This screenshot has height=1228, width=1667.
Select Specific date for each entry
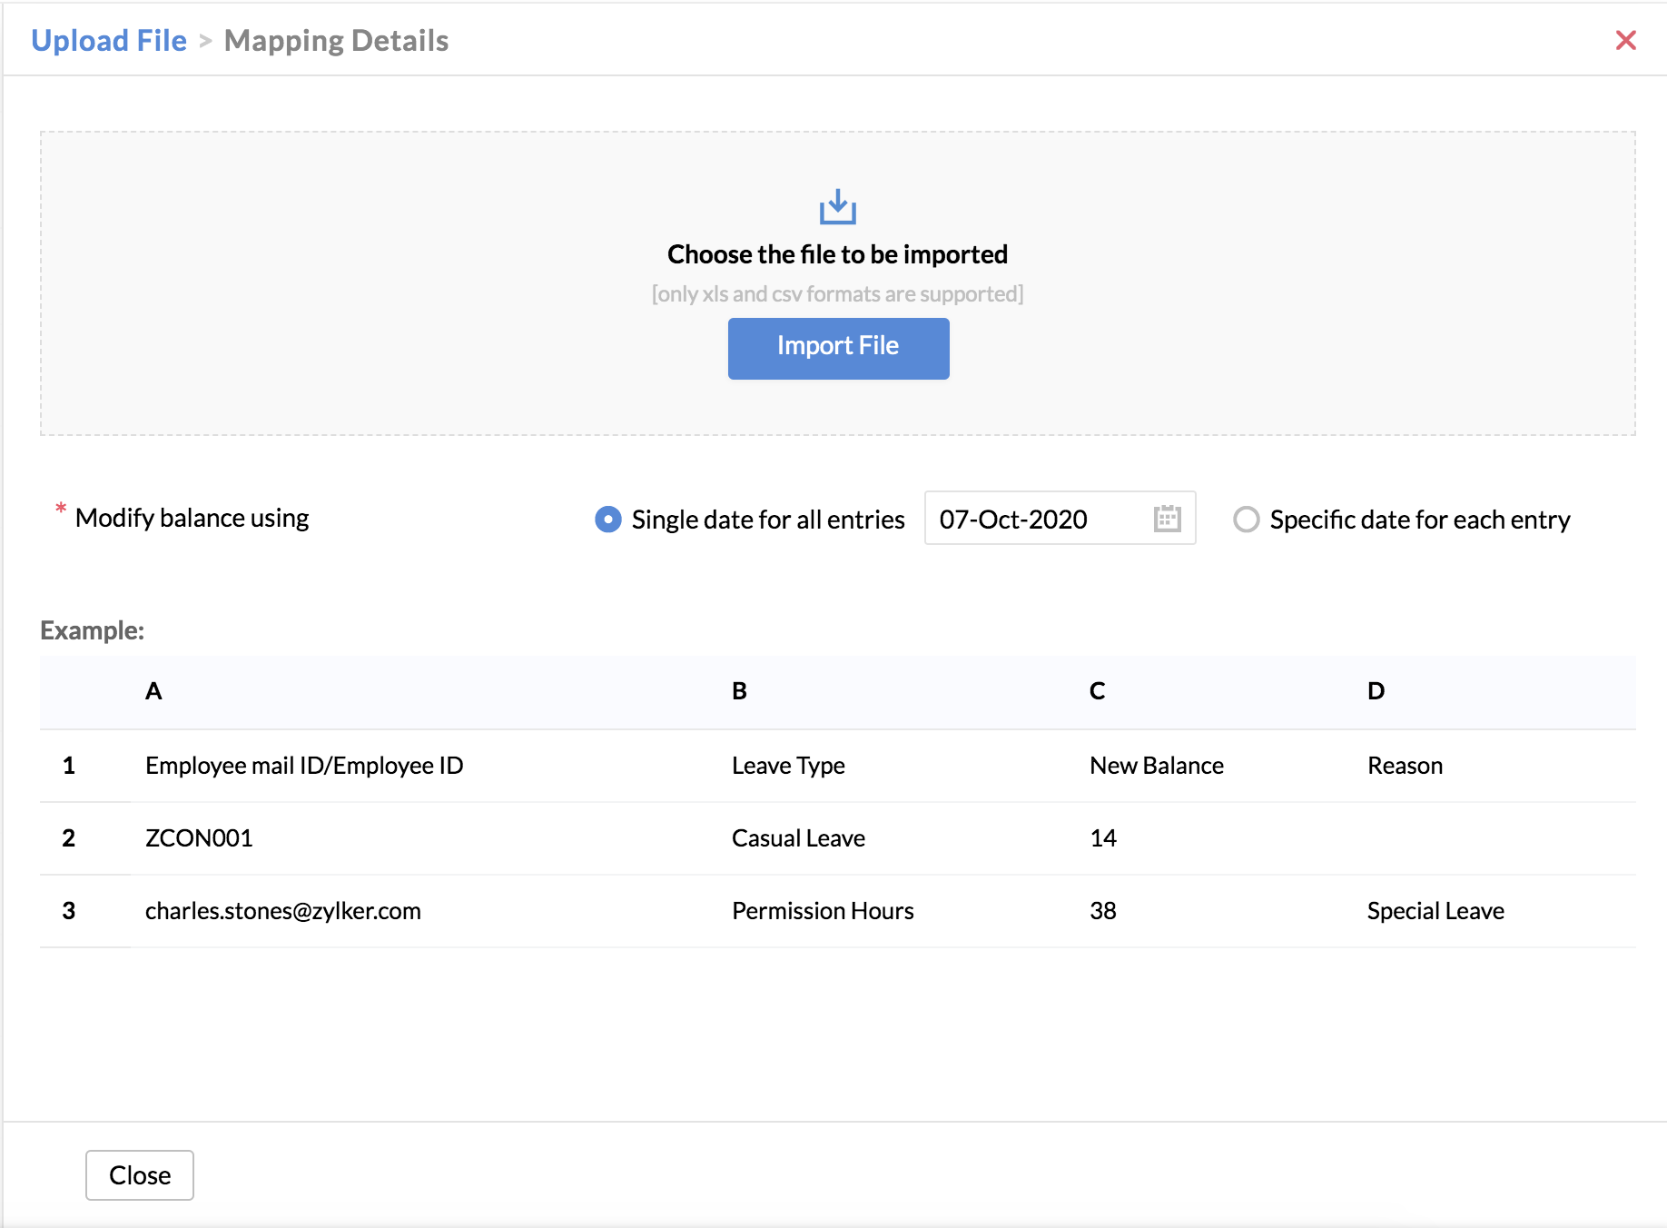coord(1247,520)
